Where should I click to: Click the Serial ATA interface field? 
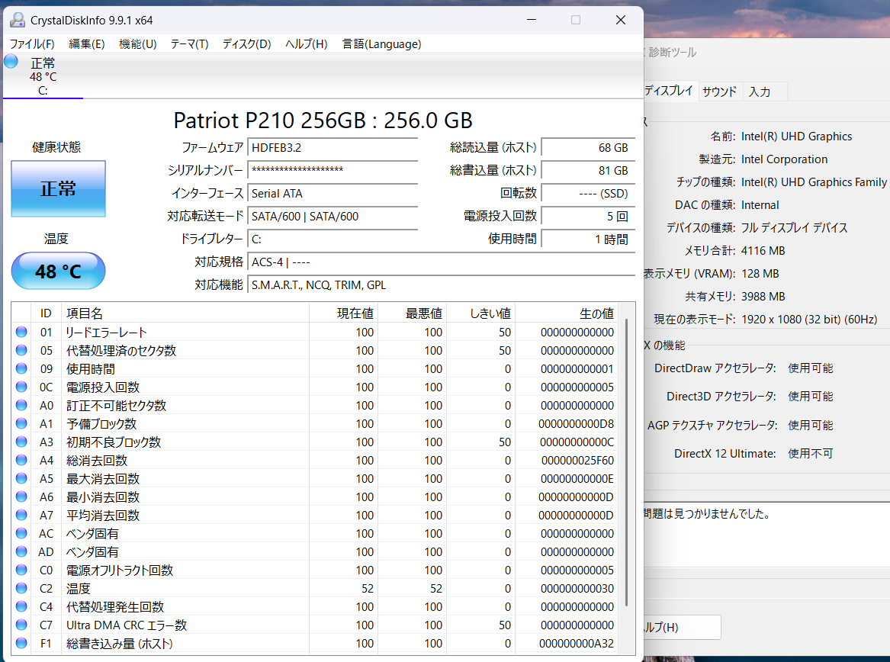pos(333,194)
